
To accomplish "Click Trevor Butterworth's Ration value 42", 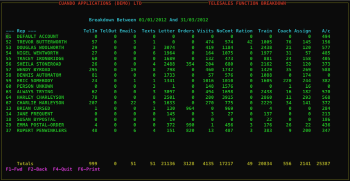I will 250,42.
